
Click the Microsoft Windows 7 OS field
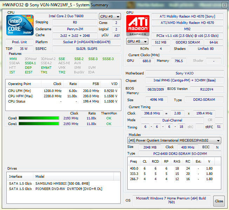pyautogui.click(x=171, y=201)
